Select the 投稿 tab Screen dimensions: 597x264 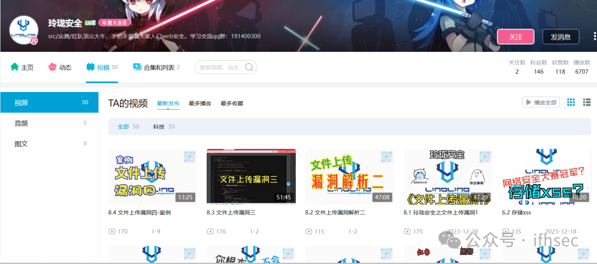102,67
